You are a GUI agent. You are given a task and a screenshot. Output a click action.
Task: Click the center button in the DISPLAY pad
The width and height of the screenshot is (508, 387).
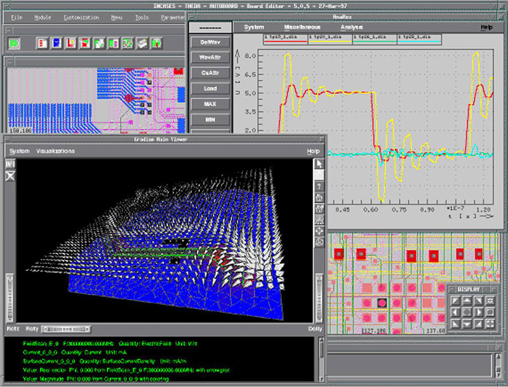[467, 312]
